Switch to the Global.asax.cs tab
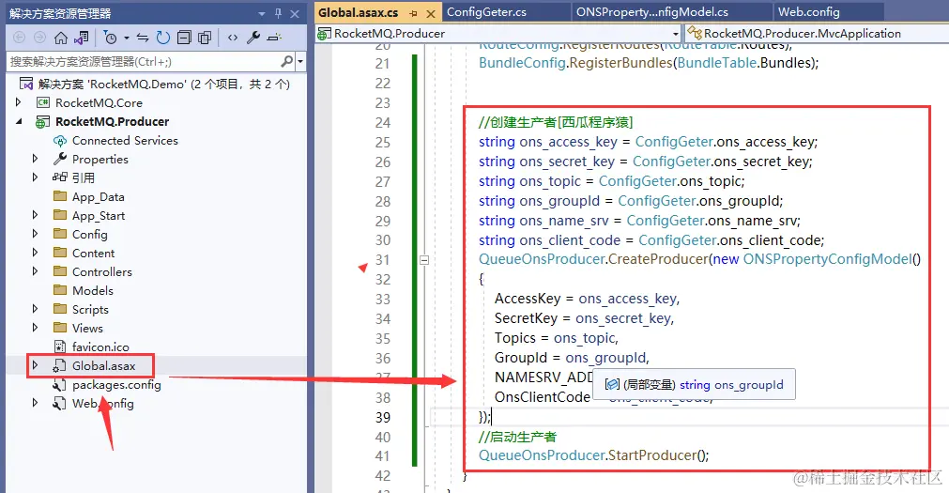The height and width of the screenshot is (493, 949). pyautogui.click(x=359, y=12)
